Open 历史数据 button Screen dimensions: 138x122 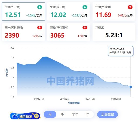click(107, 115)
